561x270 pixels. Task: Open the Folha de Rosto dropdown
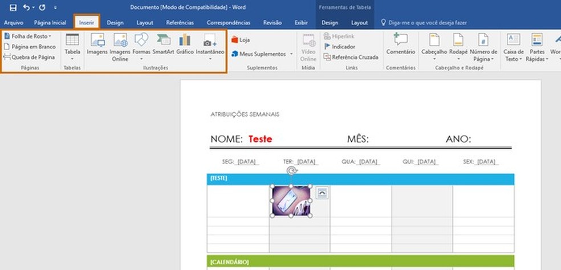[x=27, y=36]
